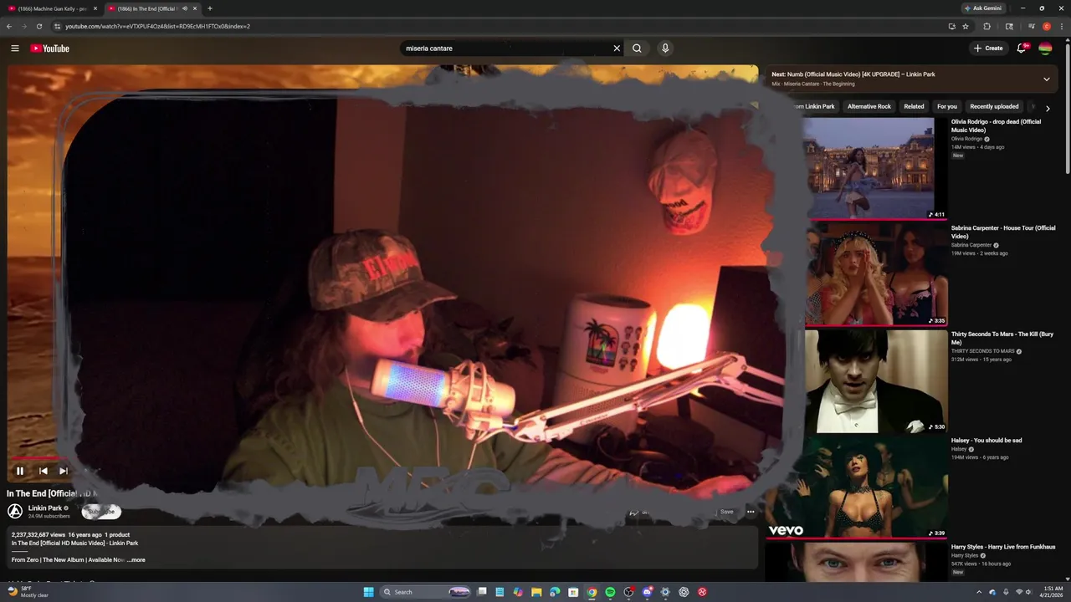
Task: Open the Chrome extensions puzzle icon
Action: tap(987, 26)
